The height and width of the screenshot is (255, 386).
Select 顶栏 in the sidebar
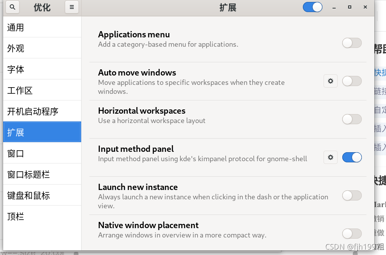(x=16, y=217)
